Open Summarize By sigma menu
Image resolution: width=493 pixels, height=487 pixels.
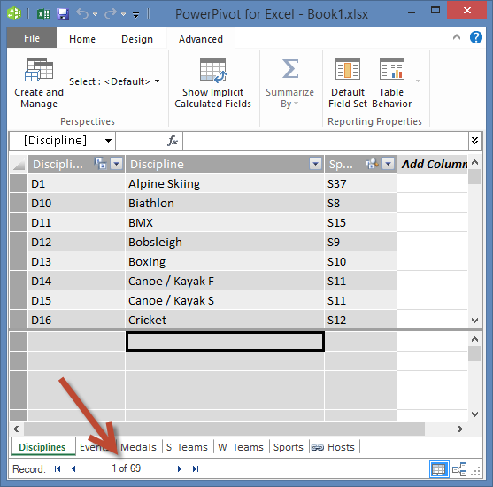coord(290,83)
